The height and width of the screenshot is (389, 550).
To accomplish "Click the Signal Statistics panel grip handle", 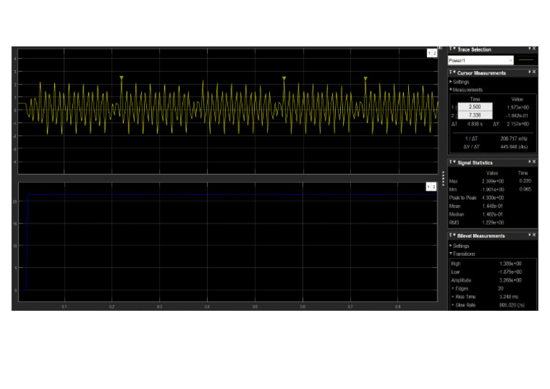I will pyautogui.click(x=450, y=162).
